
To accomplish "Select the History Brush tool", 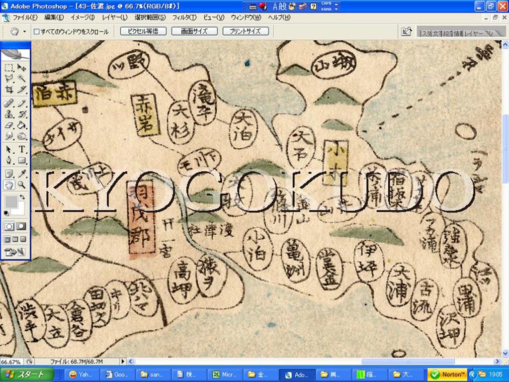I will click(x=21, y=114).
